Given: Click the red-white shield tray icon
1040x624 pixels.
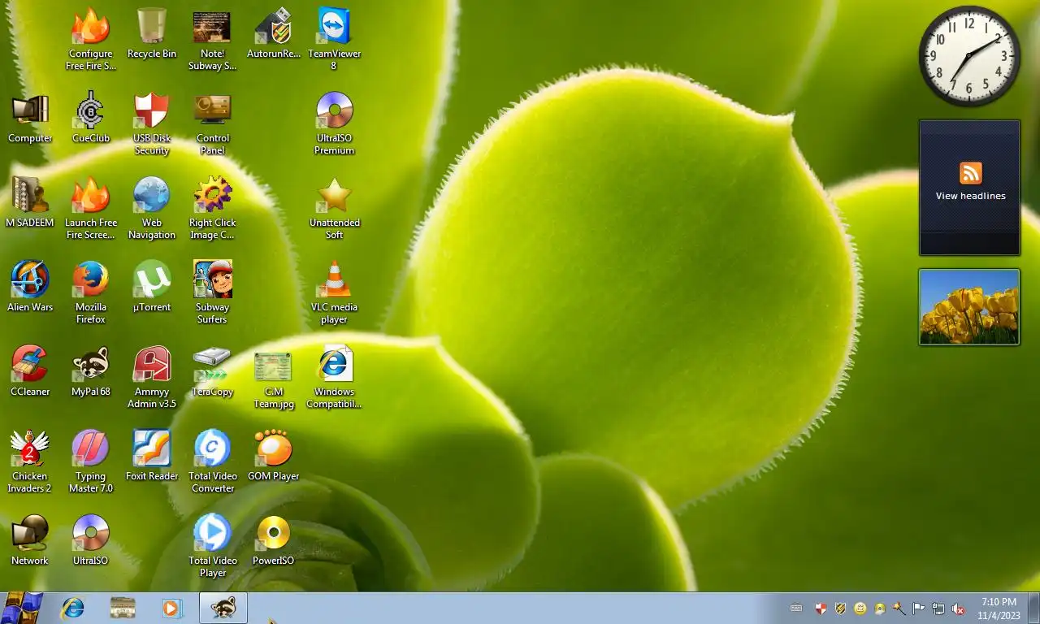Looking at the screenshot, I should (821, 608).
